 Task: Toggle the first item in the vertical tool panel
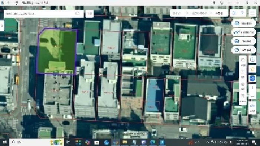243,62
